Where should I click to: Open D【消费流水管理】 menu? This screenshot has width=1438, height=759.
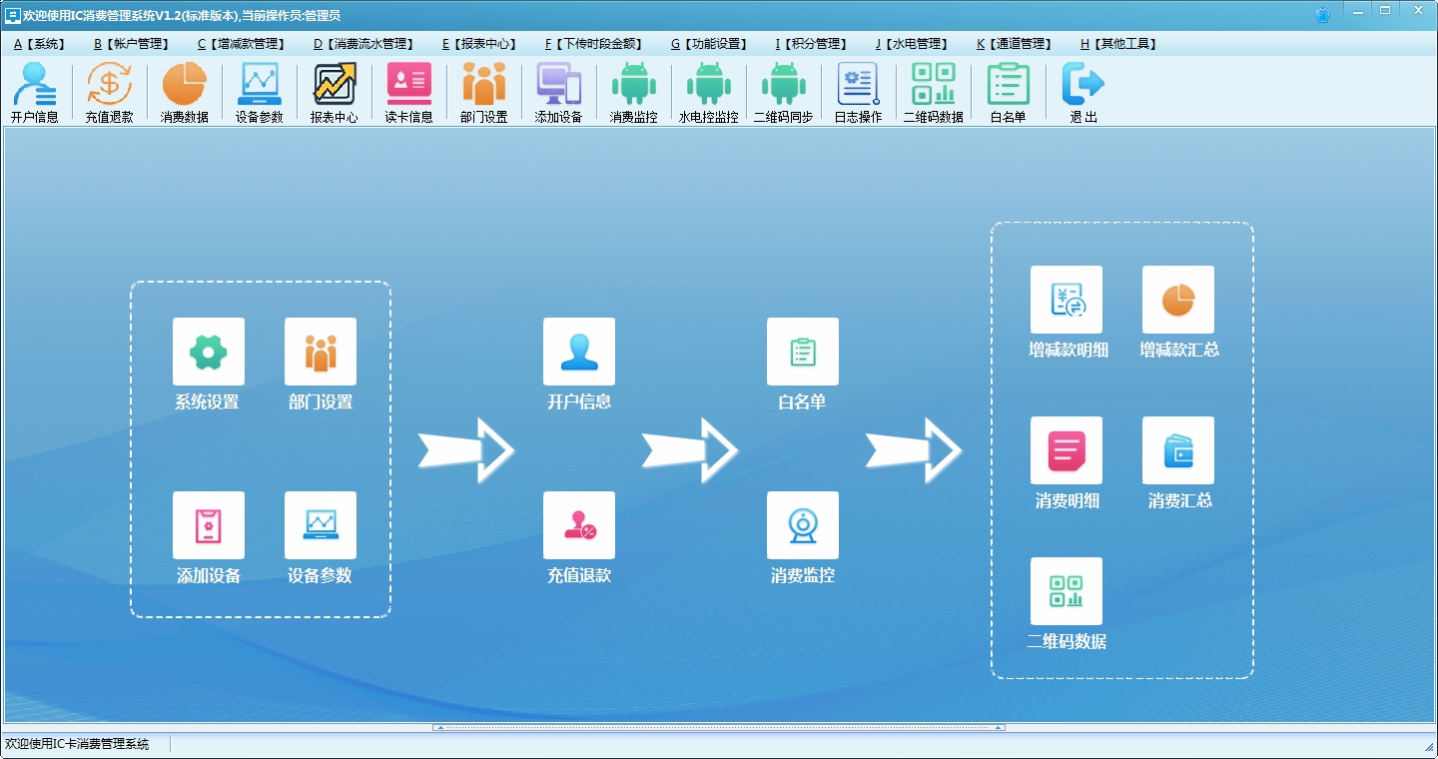[363, 44]
